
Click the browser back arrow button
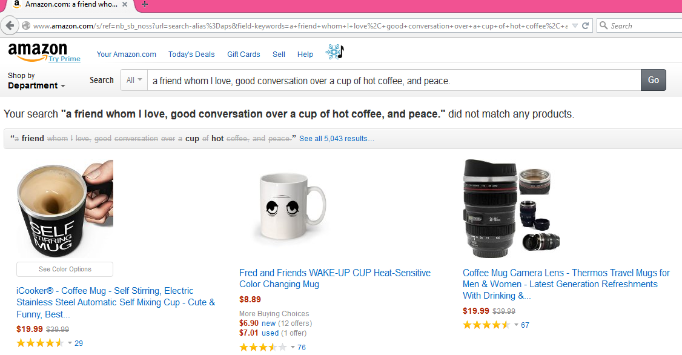click(10, 25)
